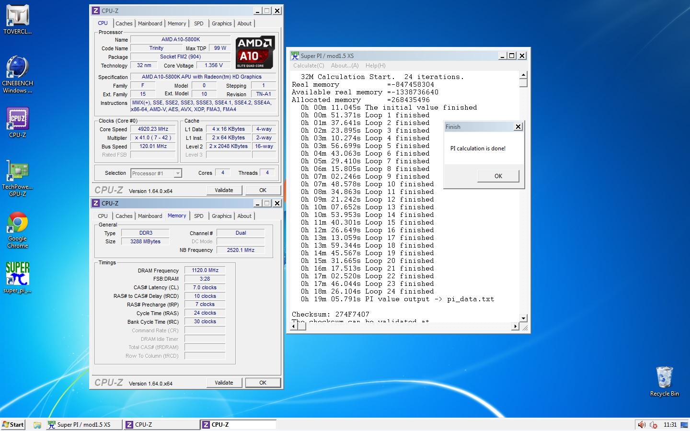Click the Multiplier value x 41.0 (7 - 42)
The height and width of the screenshot is (431, 690).
[153, 137]
